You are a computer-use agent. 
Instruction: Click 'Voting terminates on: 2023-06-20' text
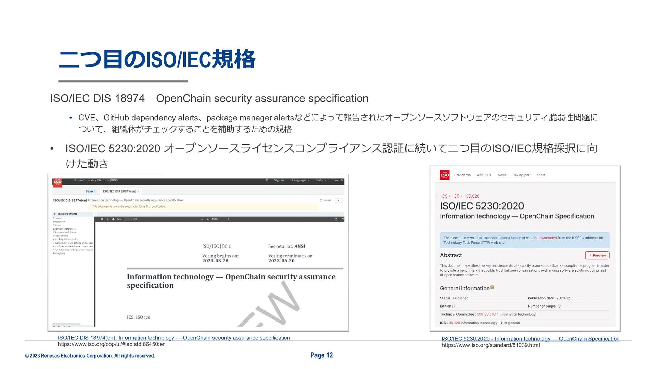coord(291,258)
